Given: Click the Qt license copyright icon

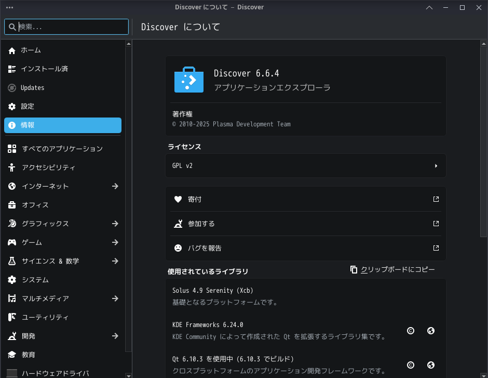Looking at the screenshot, I should click(x=411, y=364).
